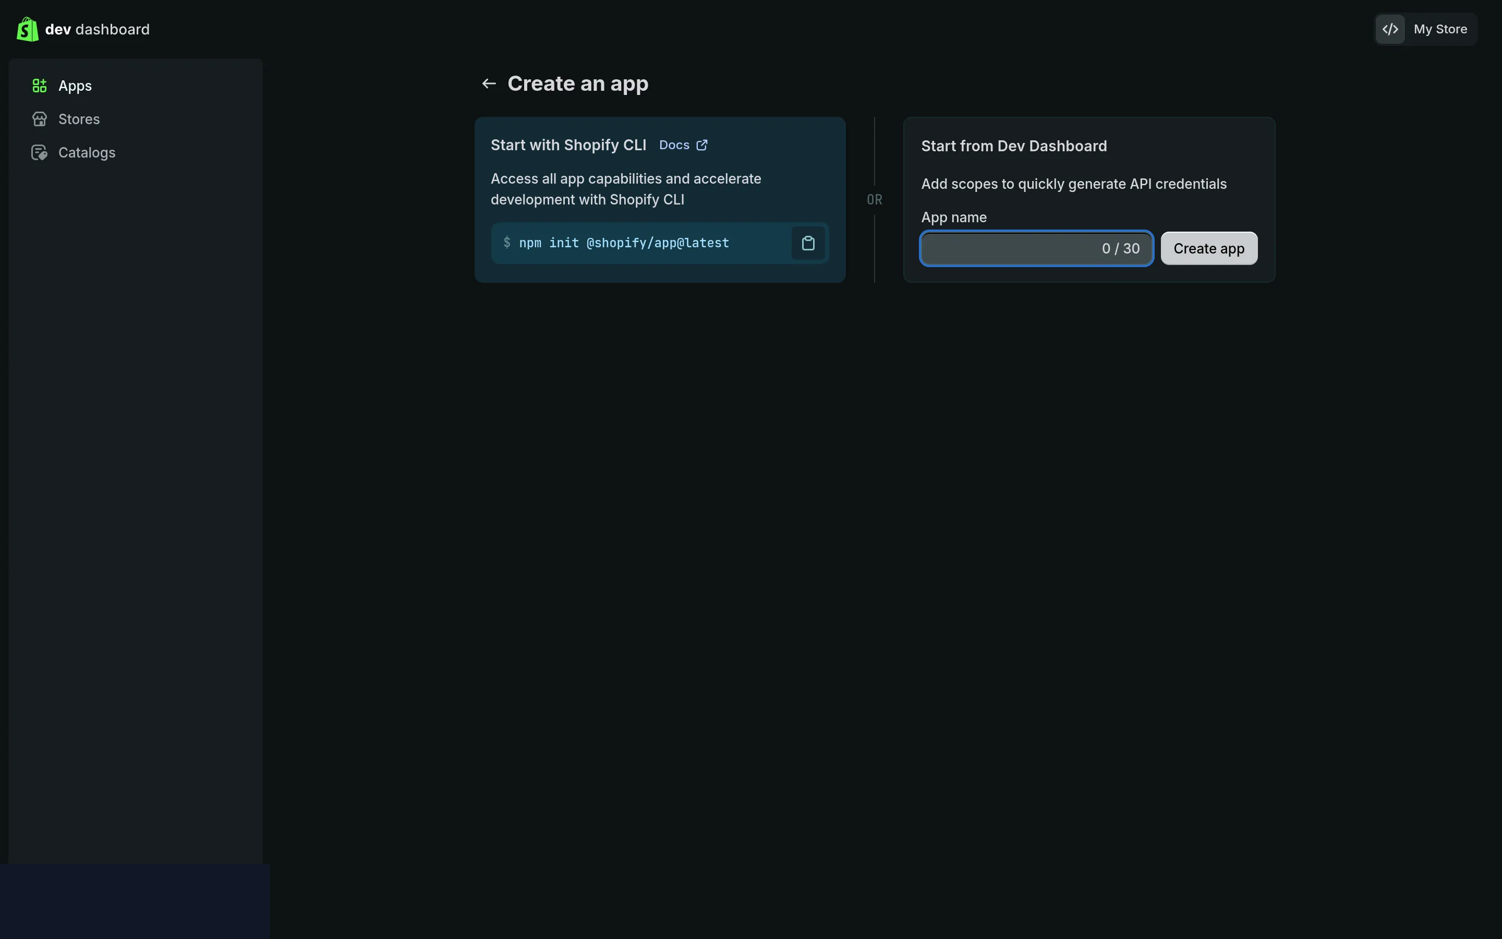Viewport: 1502px width, 939px height.
Task: Click the Catalogs icon
Action: pos(40,153)
